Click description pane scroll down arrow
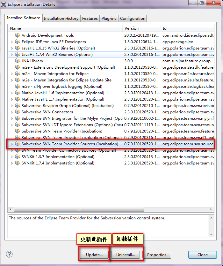 [x=211, y=235]
